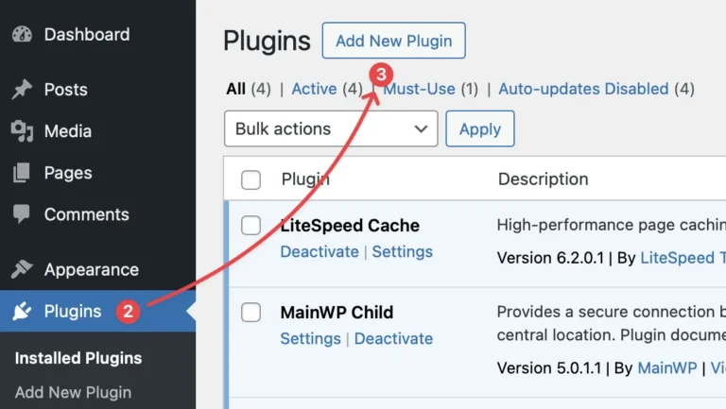
Task: Click the Bulk actions chevron arrow
Action: [421, 128]
